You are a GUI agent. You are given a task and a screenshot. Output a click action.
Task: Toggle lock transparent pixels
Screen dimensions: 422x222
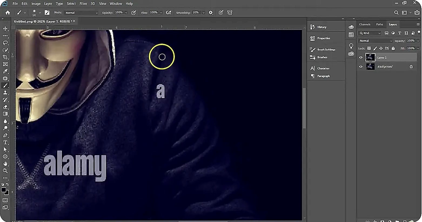click(369, 48)
